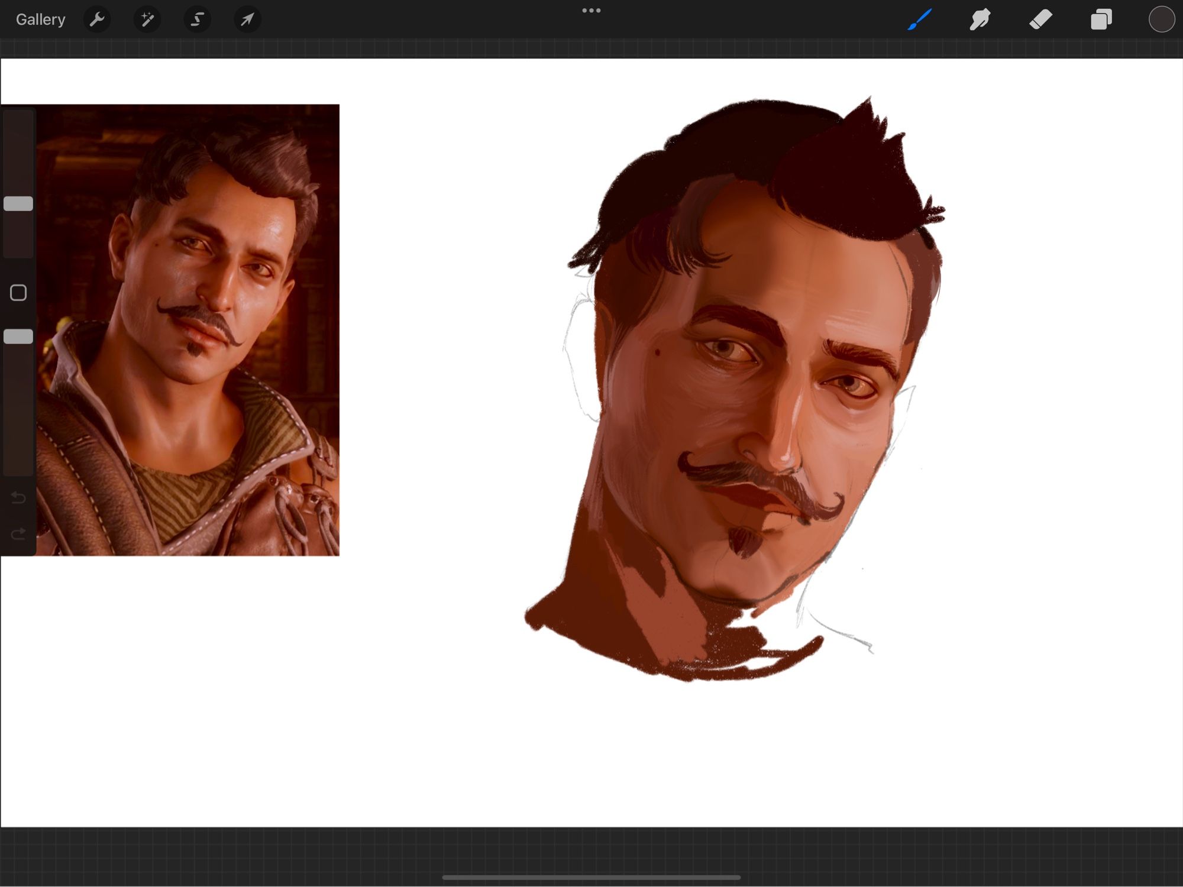Activate the Transform arrow tool
1183x887 pixels.
pos(247,20)
